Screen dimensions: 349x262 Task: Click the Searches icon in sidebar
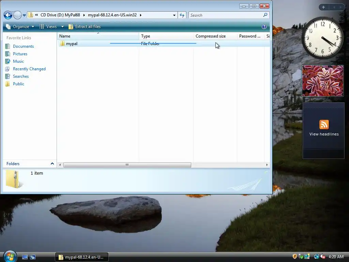click(x=7, y=76)
